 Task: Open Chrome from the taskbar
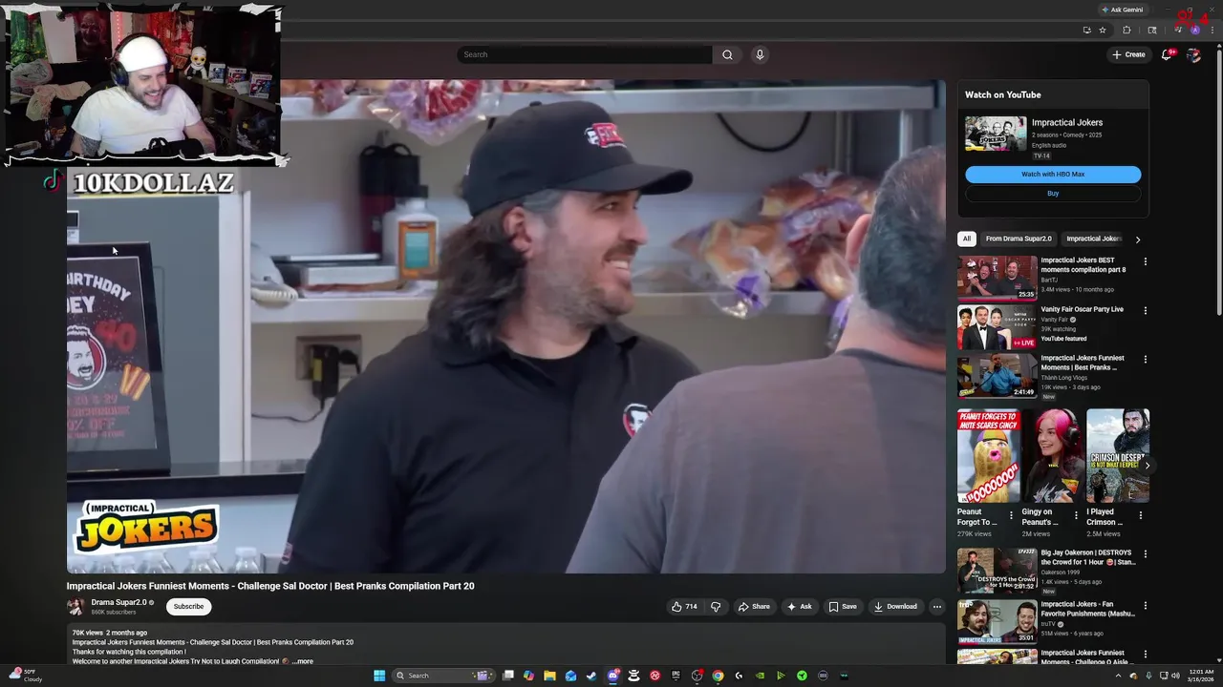point(718,676)
